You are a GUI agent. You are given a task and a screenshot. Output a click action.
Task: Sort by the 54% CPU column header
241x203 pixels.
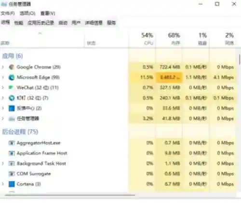[142, 39]
